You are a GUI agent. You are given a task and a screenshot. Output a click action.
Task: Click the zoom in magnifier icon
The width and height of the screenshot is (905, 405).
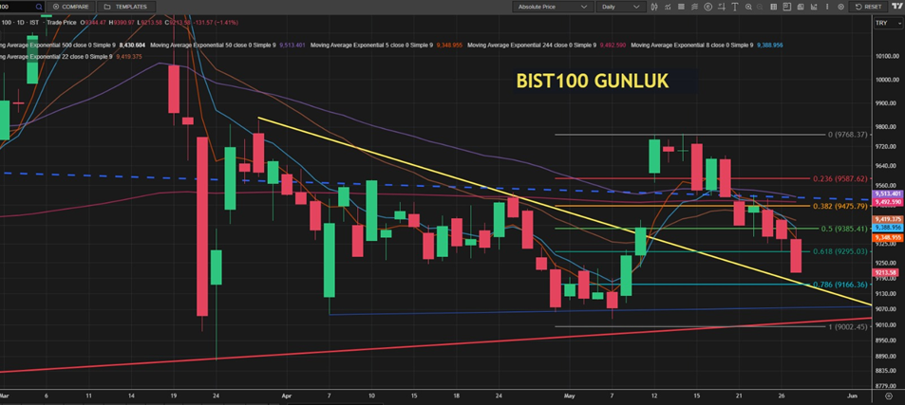(x=749, y=7)
